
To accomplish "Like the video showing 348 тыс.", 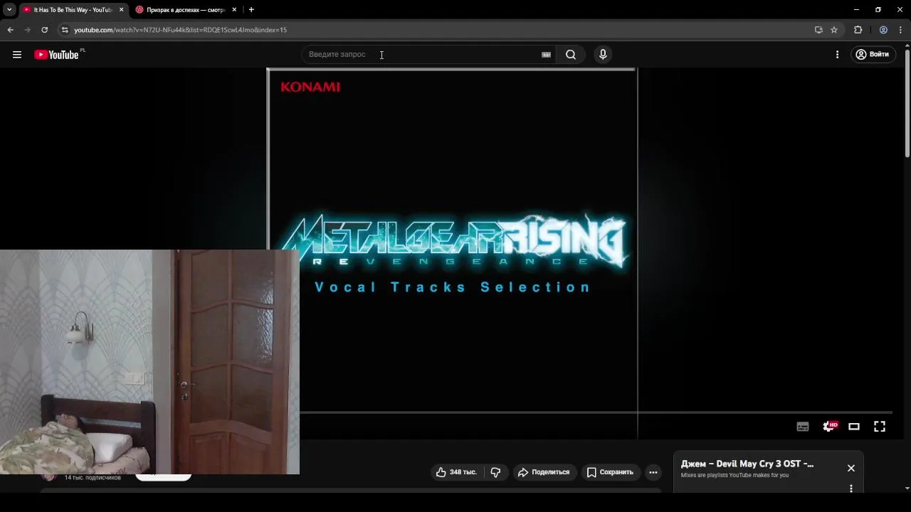I will [x=456, y=472].
